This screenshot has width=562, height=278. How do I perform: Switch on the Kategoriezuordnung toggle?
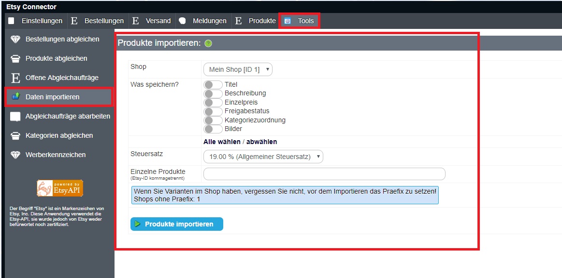coord(213,120)
